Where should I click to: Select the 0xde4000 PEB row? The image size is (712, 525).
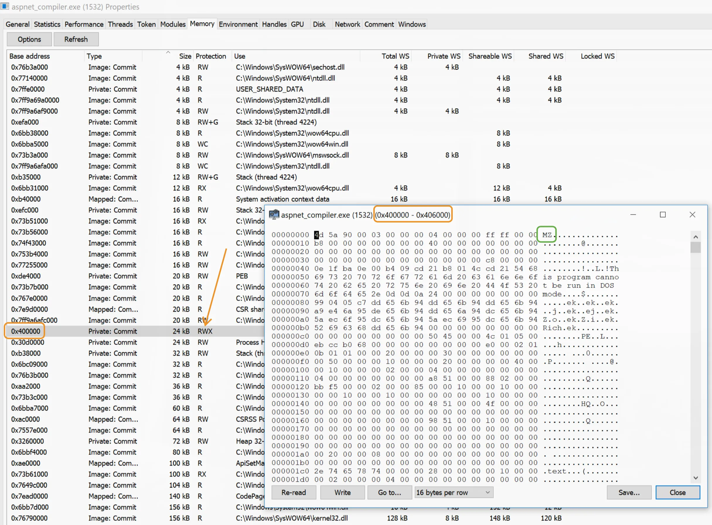[136, 276]
